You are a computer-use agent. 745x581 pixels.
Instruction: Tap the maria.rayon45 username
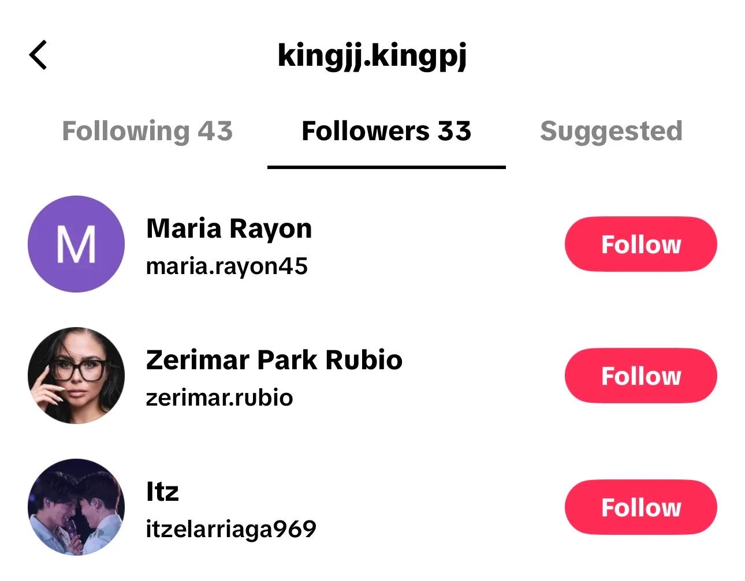click(x=227, y=267)
